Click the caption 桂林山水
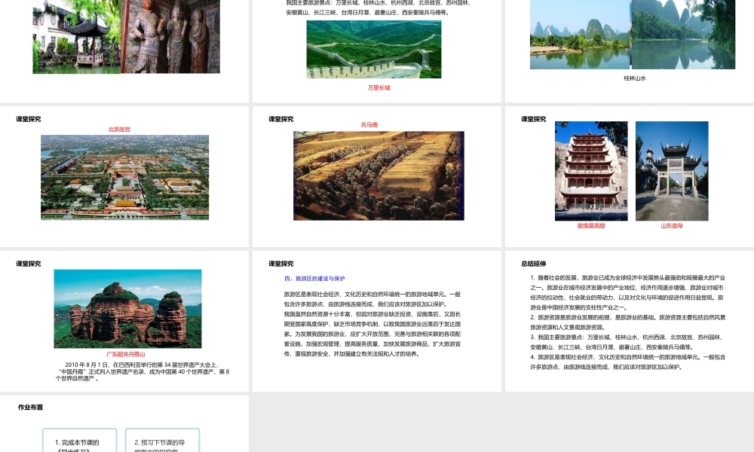Screen dimensions: 754x452 (x=635, y=78)
